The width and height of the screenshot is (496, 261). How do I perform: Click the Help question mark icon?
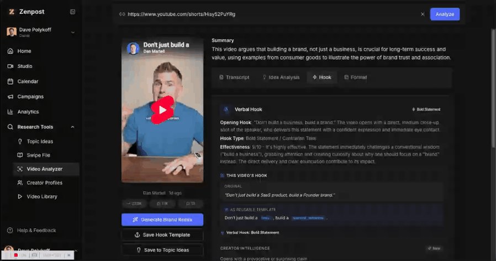coord(10,230)
